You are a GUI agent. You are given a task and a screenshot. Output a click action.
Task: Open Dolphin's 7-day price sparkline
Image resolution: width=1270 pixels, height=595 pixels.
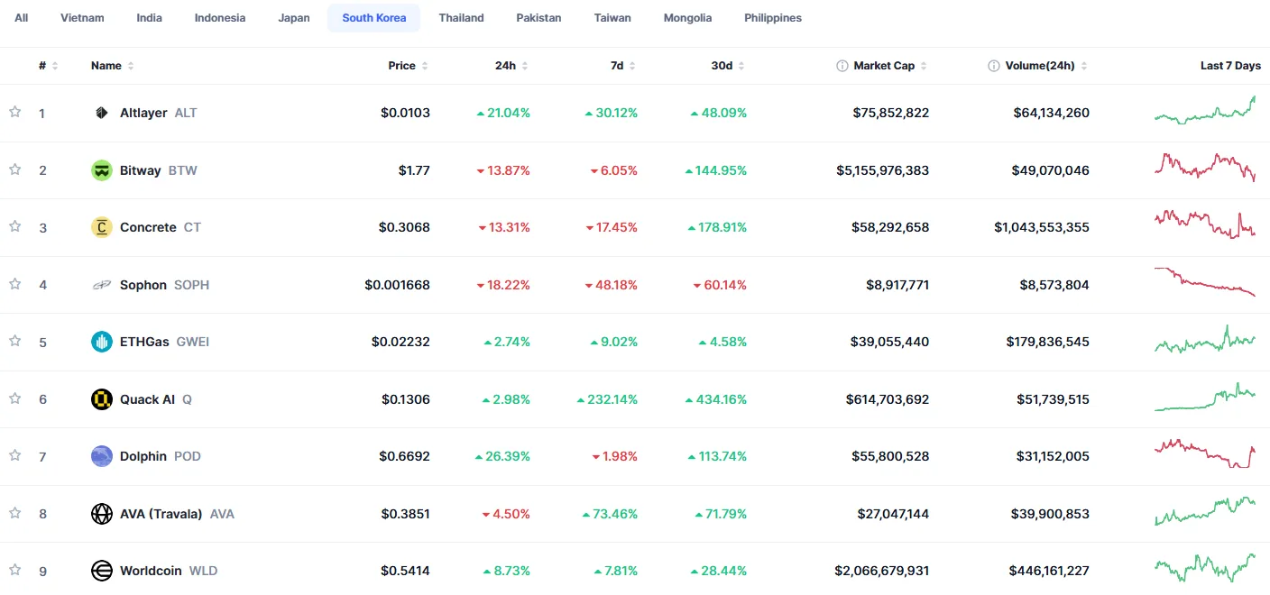tap(1205, 453)
